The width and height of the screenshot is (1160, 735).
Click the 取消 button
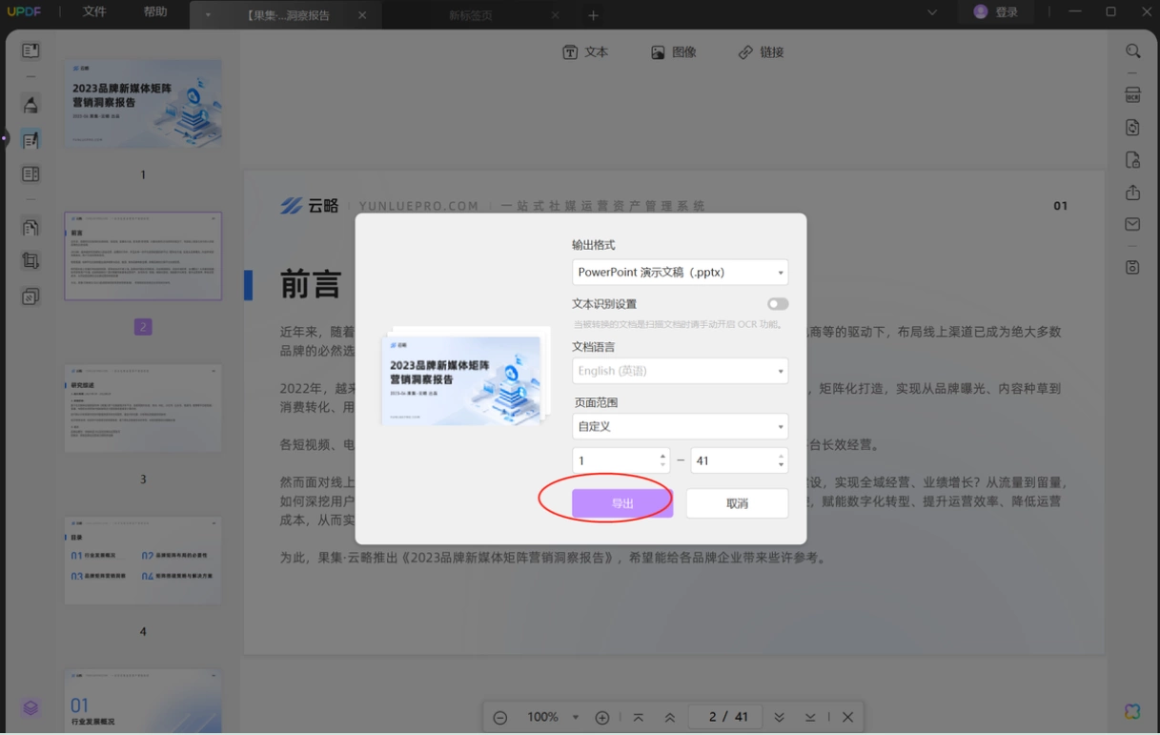click(x=737, y=503)
